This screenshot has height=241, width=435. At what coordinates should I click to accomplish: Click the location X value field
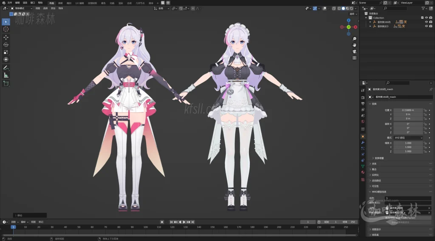pyautogui.click(x=408, y=110)
